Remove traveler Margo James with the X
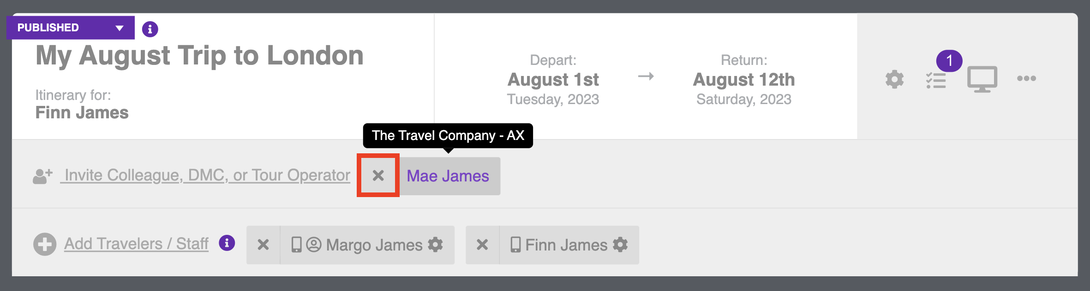Viewport: 1090px width, 291px height. [x=263, y=244]
